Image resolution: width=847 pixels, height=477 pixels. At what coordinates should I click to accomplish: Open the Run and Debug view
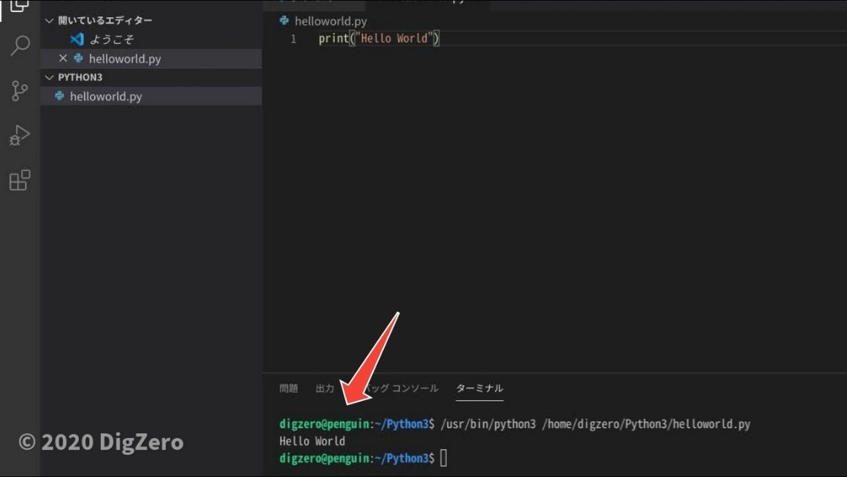point(20,135)
